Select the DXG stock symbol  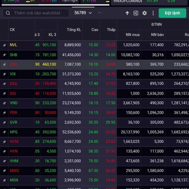pyautogui.click(x=13, y=83)
